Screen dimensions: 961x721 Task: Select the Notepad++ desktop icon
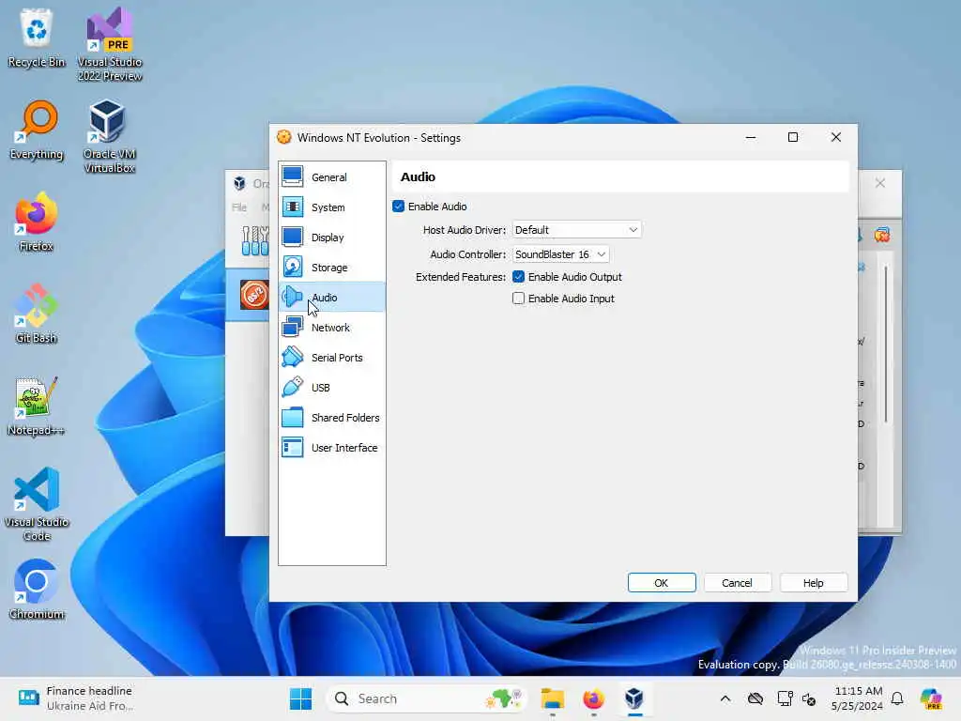(x=37, y=406)
